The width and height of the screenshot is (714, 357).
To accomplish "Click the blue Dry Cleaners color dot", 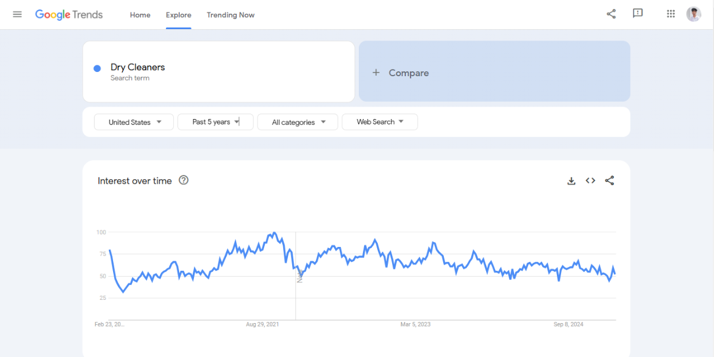I will (x=97, y=68).
